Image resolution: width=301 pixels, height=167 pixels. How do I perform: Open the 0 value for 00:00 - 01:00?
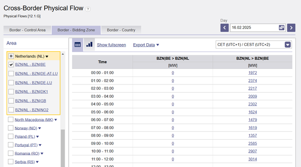(x=173, y=73)
